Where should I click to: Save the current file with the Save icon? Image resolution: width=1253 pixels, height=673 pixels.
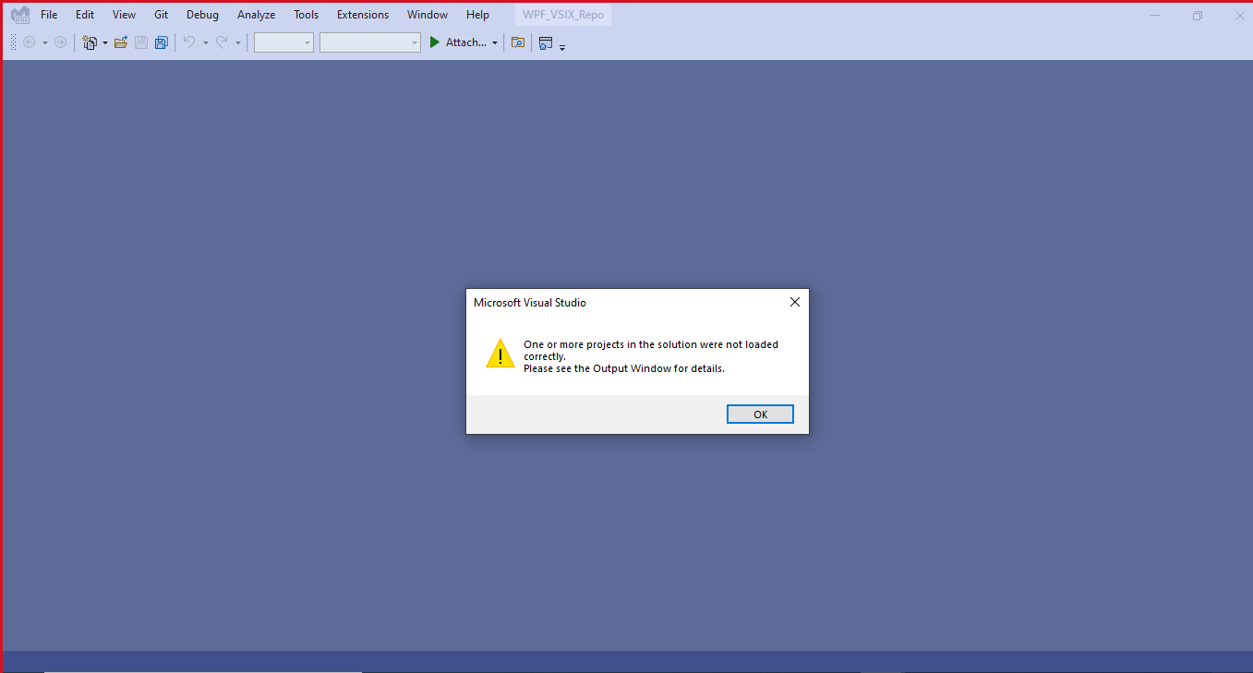(x=140, y=42)
